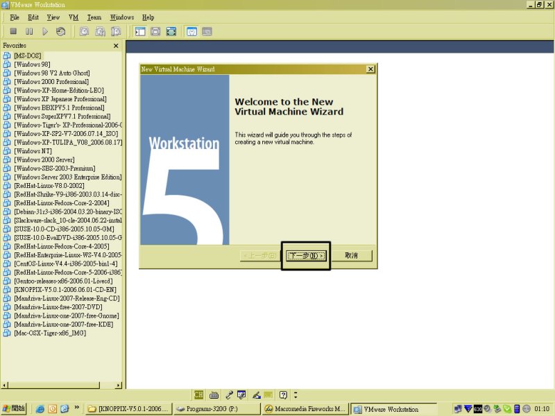
Task: Select [Windows 2000 Professional] in Favorites
Action: [51, 82]
